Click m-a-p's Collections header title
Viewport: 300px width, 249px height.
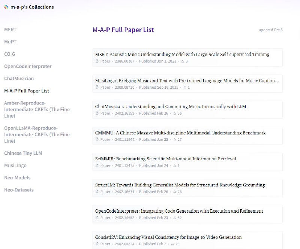pos(32,7)
